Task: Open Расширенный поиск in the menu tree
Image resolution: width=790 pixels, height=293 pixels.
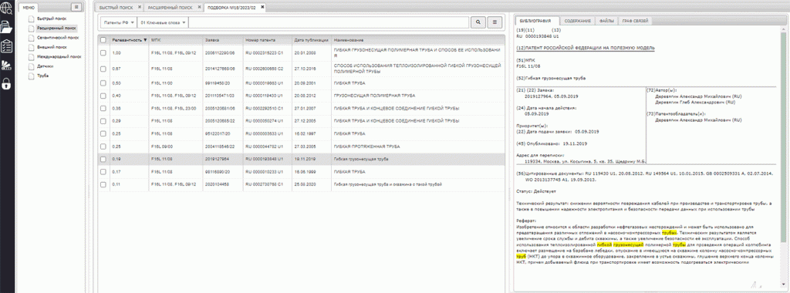Action: point(56,29)
